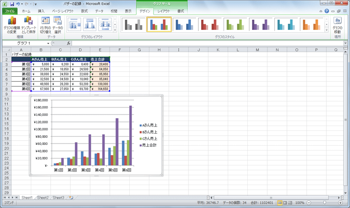Expand the chart styles gallery
The image size is (350, 208).
[327, 30]
